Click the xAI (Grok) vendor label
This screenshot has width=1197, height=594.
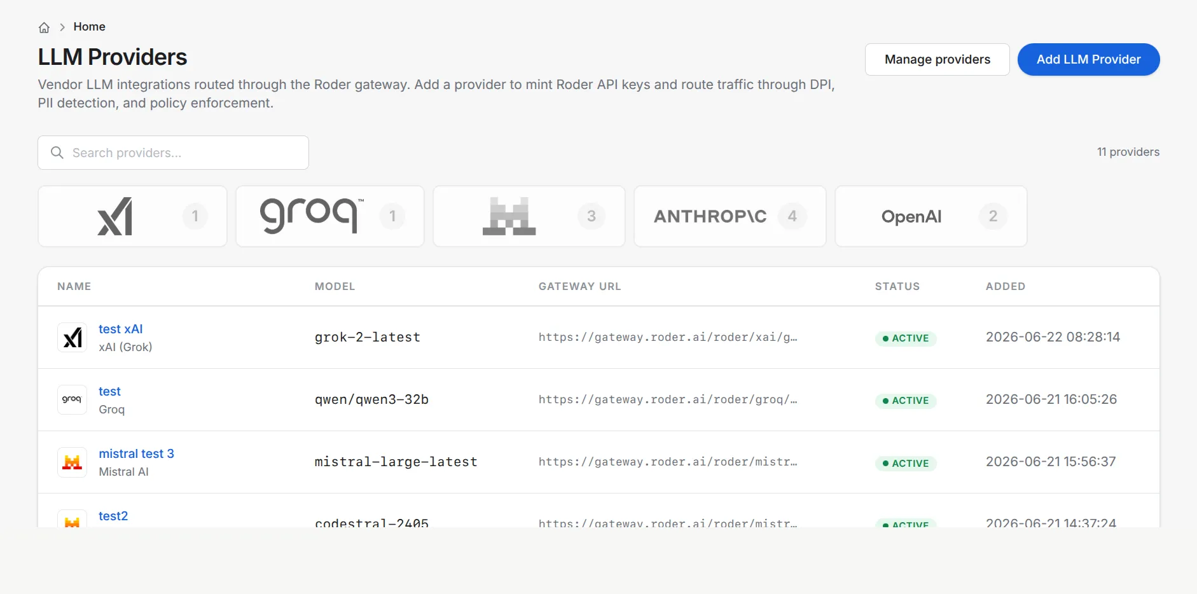(x=125, y=347)
